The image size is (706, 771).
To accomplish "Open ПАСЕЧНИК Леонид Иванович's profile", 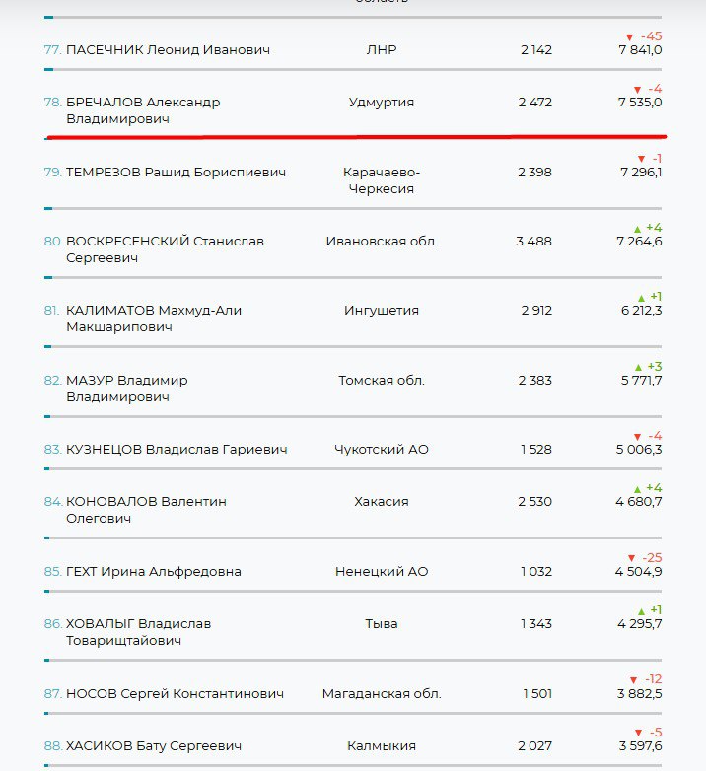I will 168,50.
